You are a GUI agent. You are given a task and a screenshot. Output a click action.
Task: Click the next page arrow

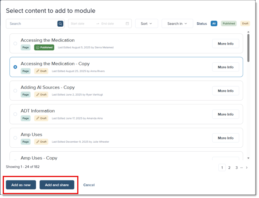(247, 167)
